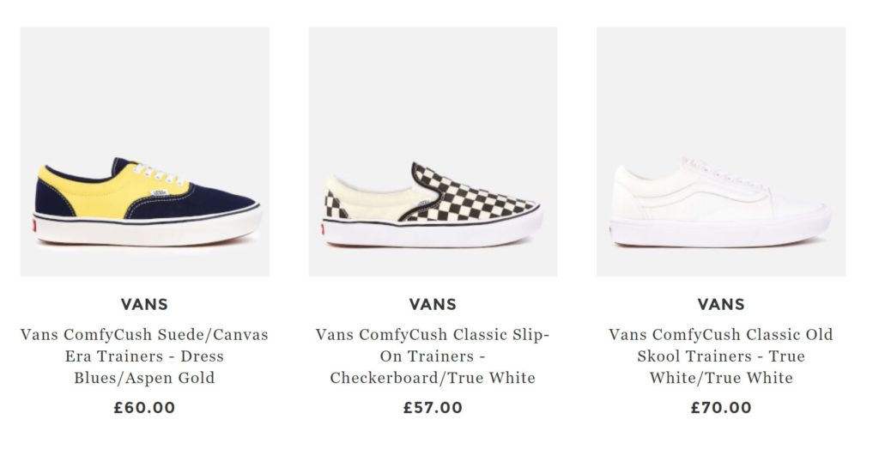Click the white sole of the Old Skool shoe
This screenshot has width=879, height=450.
pyautogui.click(x=721, y=232)
